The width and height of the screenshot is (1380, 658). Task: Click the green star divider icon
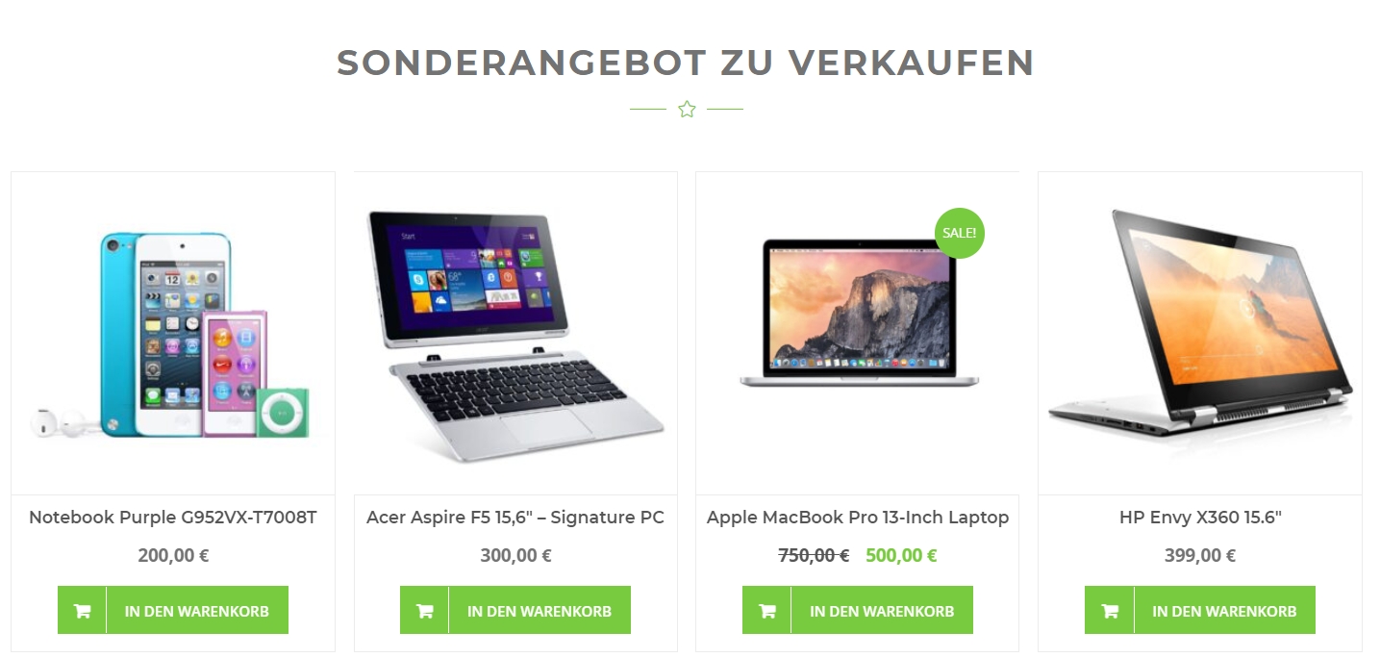[x=687, y=110]
